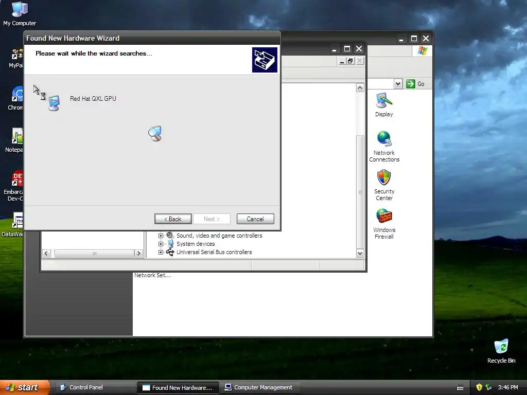Screen dimensions: 527x395
Task: Expand the System devices node
Action: click(161, 244)
